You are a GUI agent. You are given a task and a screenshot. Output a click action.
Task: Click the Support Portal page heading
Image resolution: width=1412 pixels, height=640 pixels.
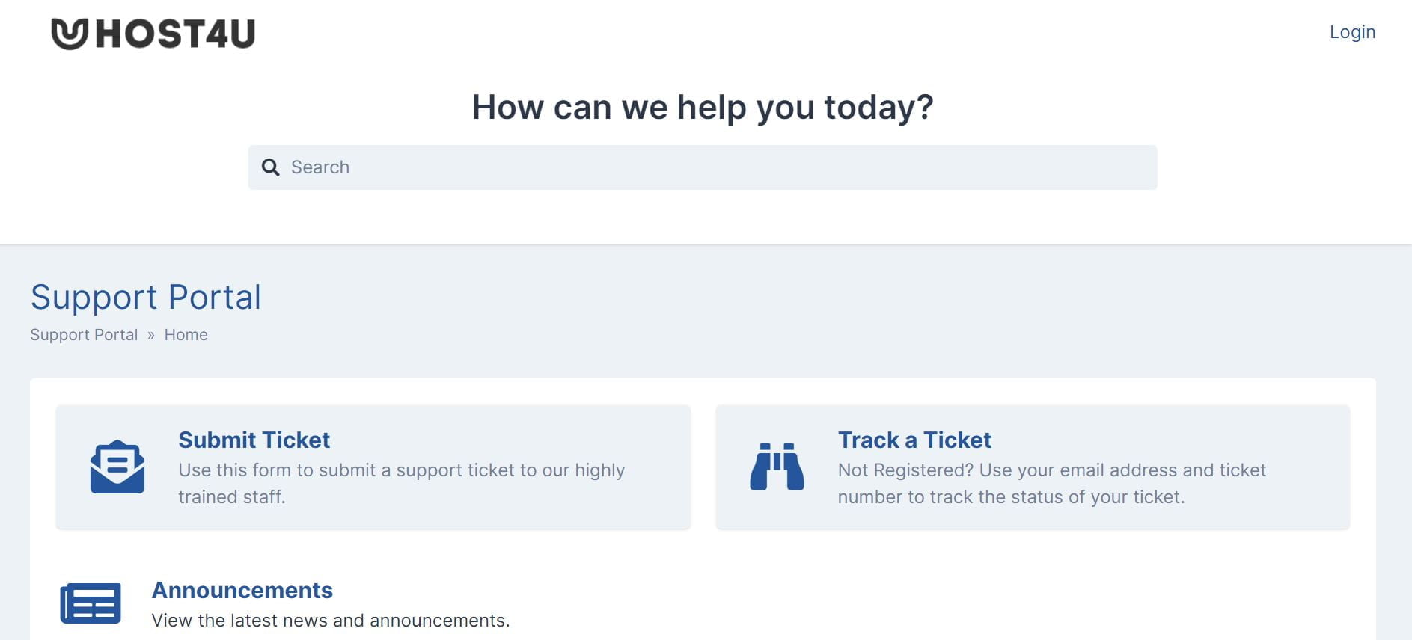point(145,297)
